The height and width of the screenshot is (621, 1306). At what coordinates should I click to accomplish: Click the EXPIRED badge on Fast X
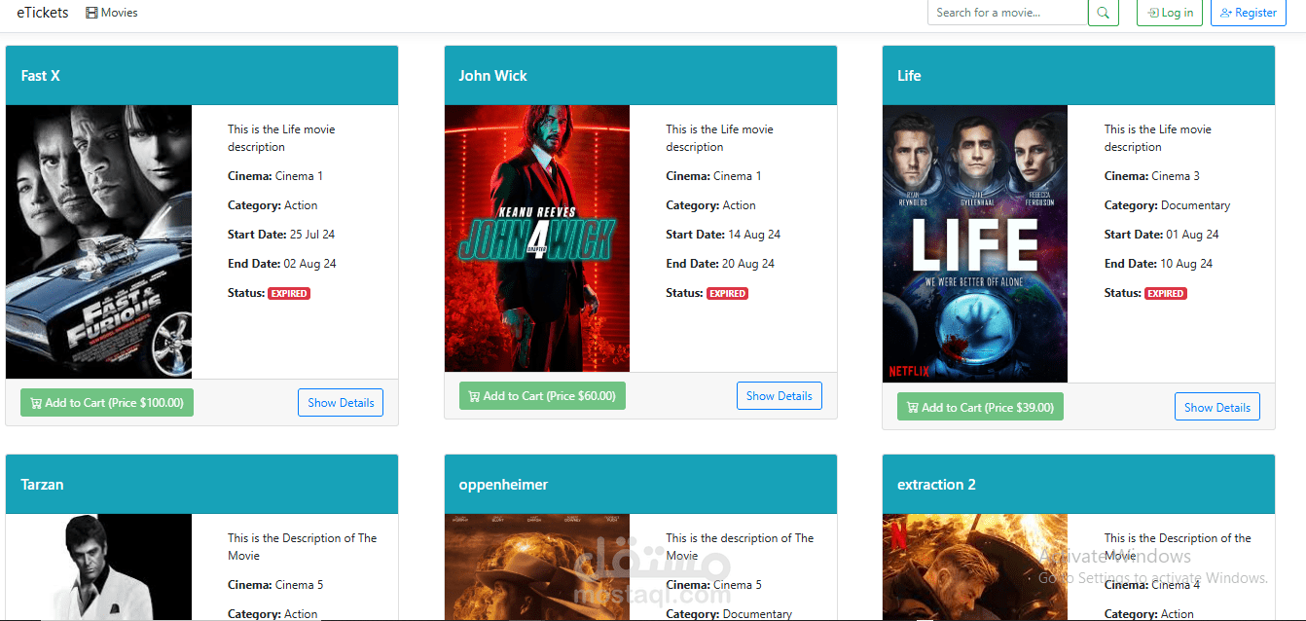point(289,293)
